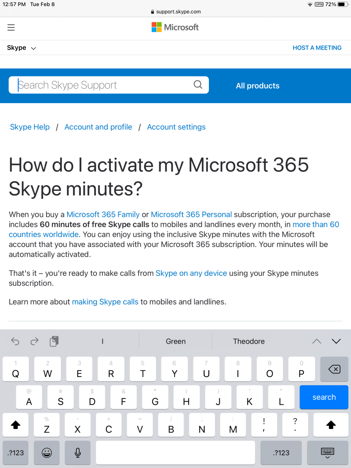Hide the keyboard with dismiss key
This screenshot has height=468, width=351.
tap(327, 453)
